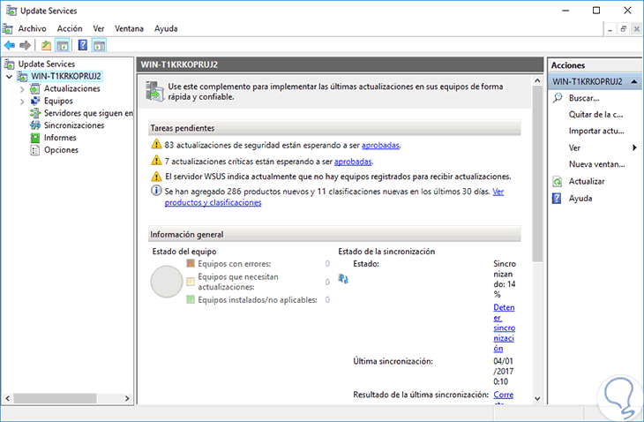
Task: Click the Back arrow toolbar icon
Action: point(10,45)
